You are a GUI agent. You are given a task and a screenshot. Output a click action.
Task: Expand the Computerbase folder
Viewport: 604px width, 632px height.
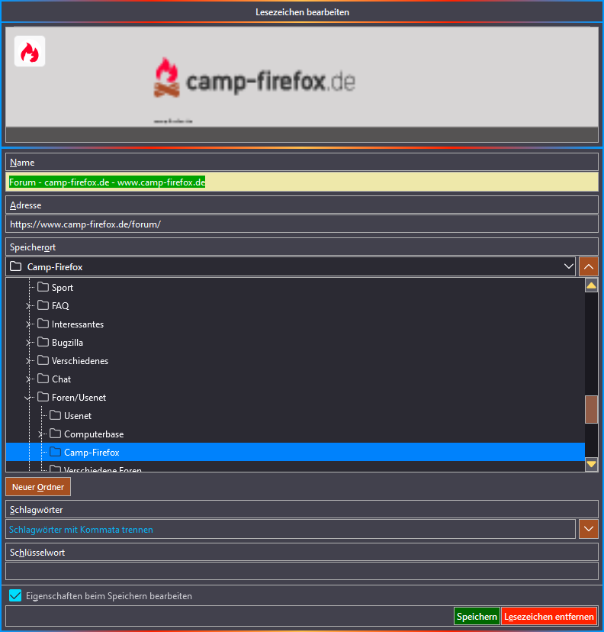click(40, 434)
